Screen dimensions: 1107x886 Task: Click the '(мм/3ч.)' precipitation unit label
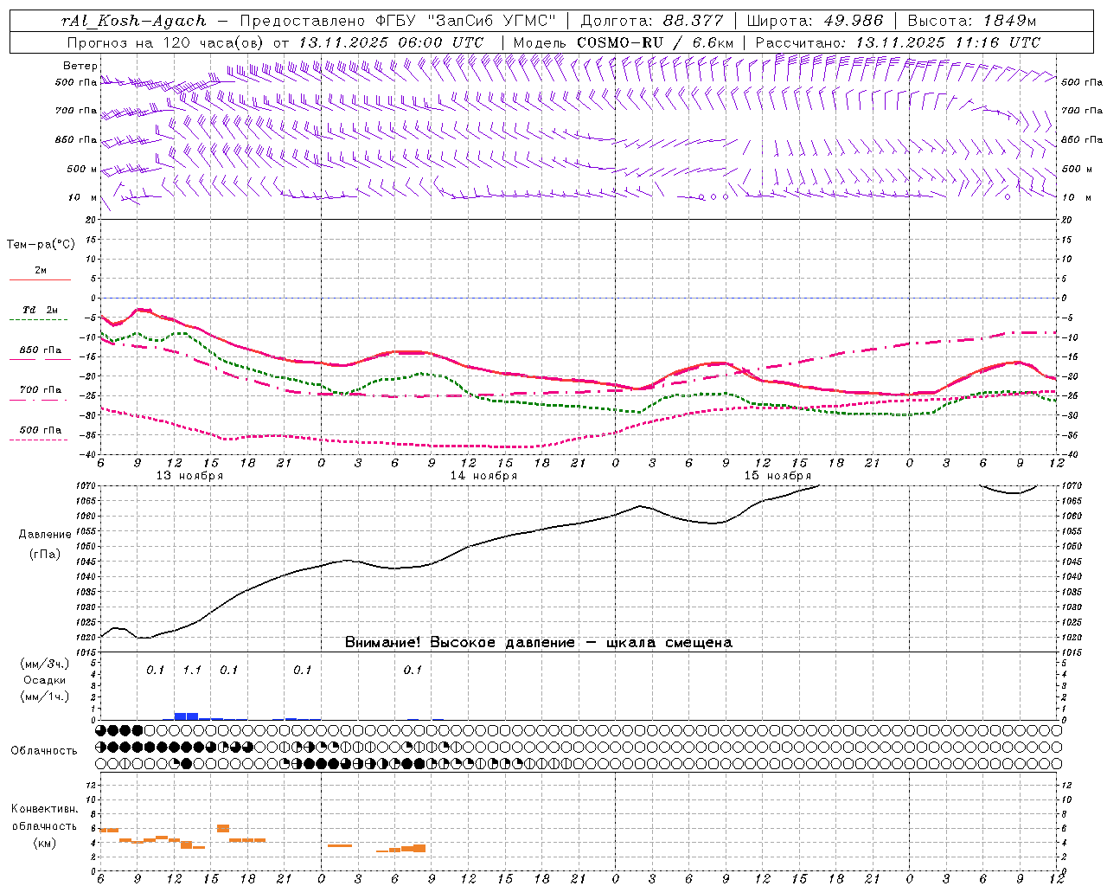(x=45, y=664)
